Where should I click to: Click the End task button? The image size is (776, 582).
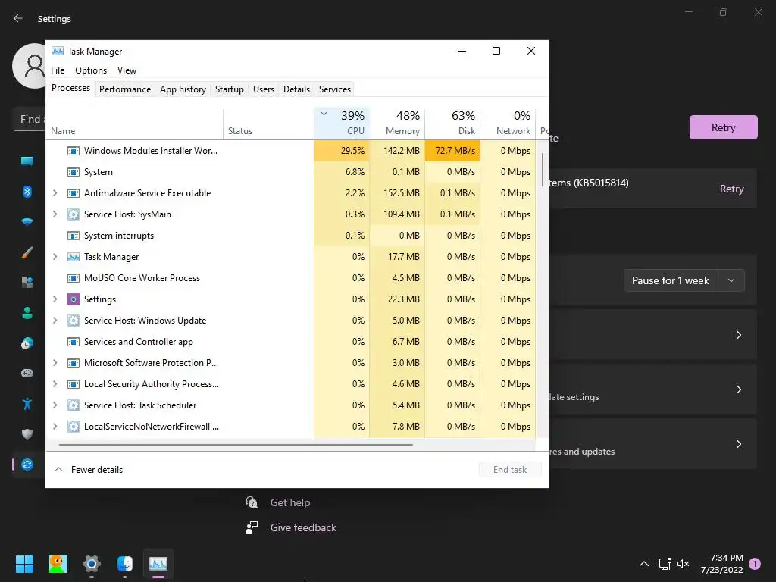(510, 470)
